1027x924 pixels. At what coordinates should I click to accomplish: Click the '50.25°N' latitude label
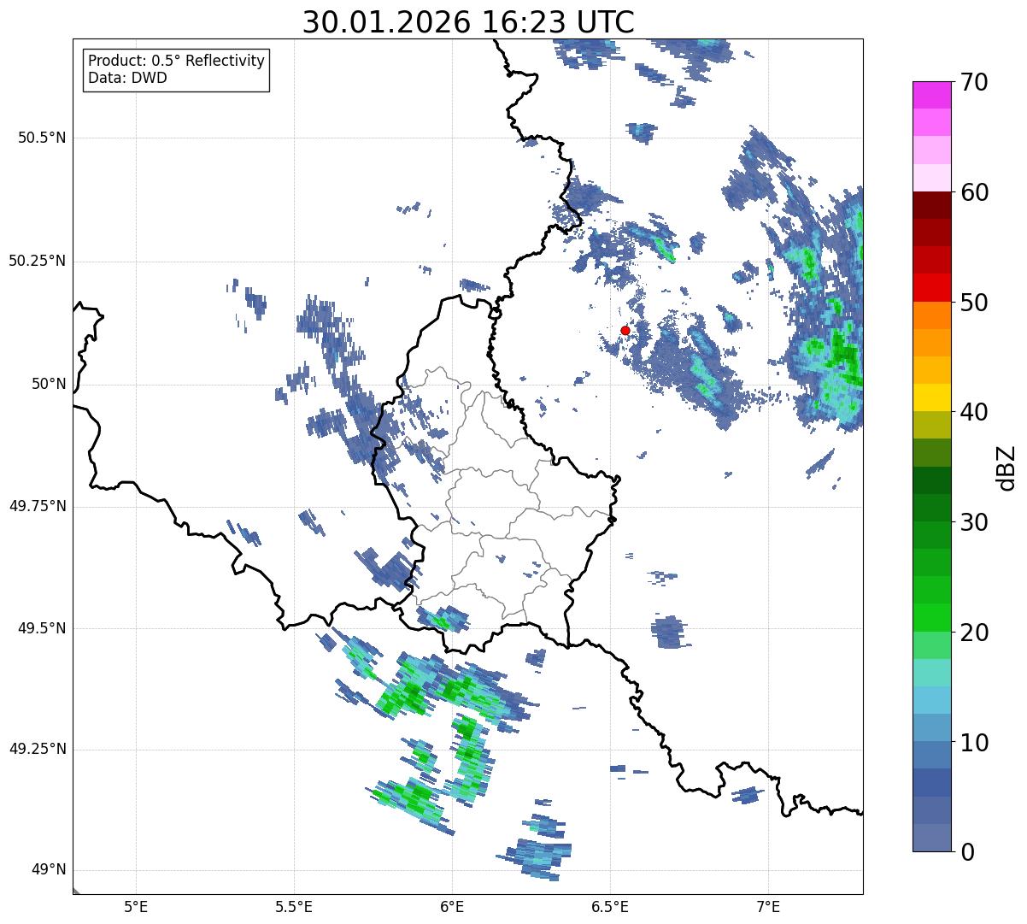coord(38,261)
